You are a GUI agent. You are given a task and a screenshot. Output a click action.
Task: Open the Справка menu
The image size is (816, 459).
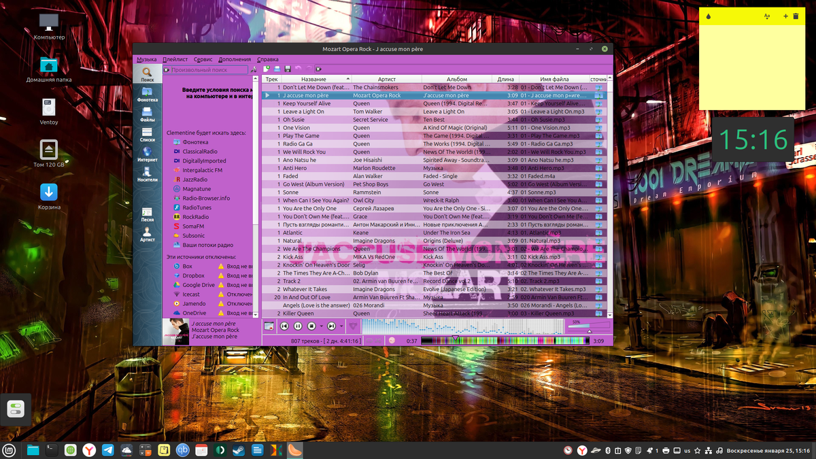coord(267,59)
